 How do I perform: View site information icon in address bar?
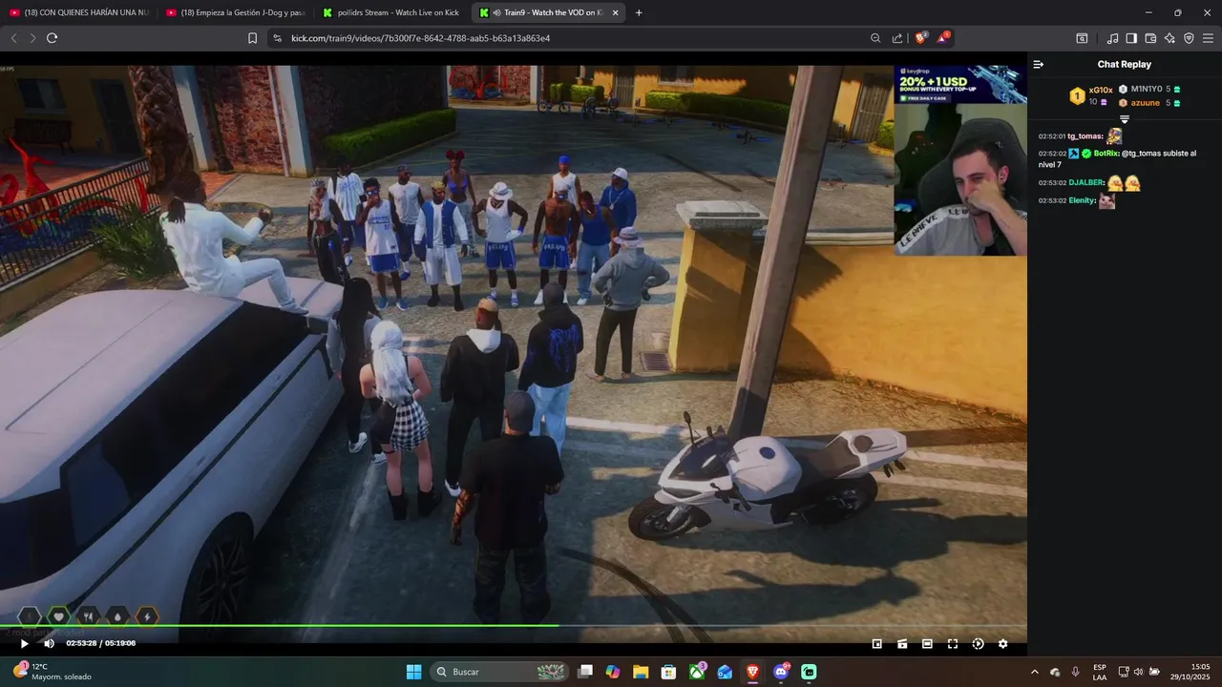(x=277, y=38)
